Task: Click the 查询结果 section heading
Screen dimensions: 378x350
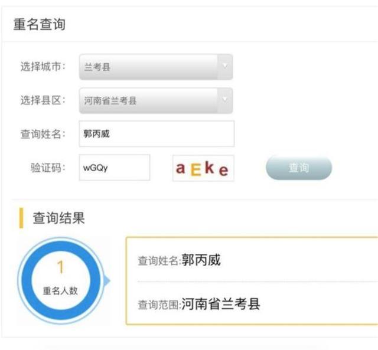Action: click(x=58, y=218)
